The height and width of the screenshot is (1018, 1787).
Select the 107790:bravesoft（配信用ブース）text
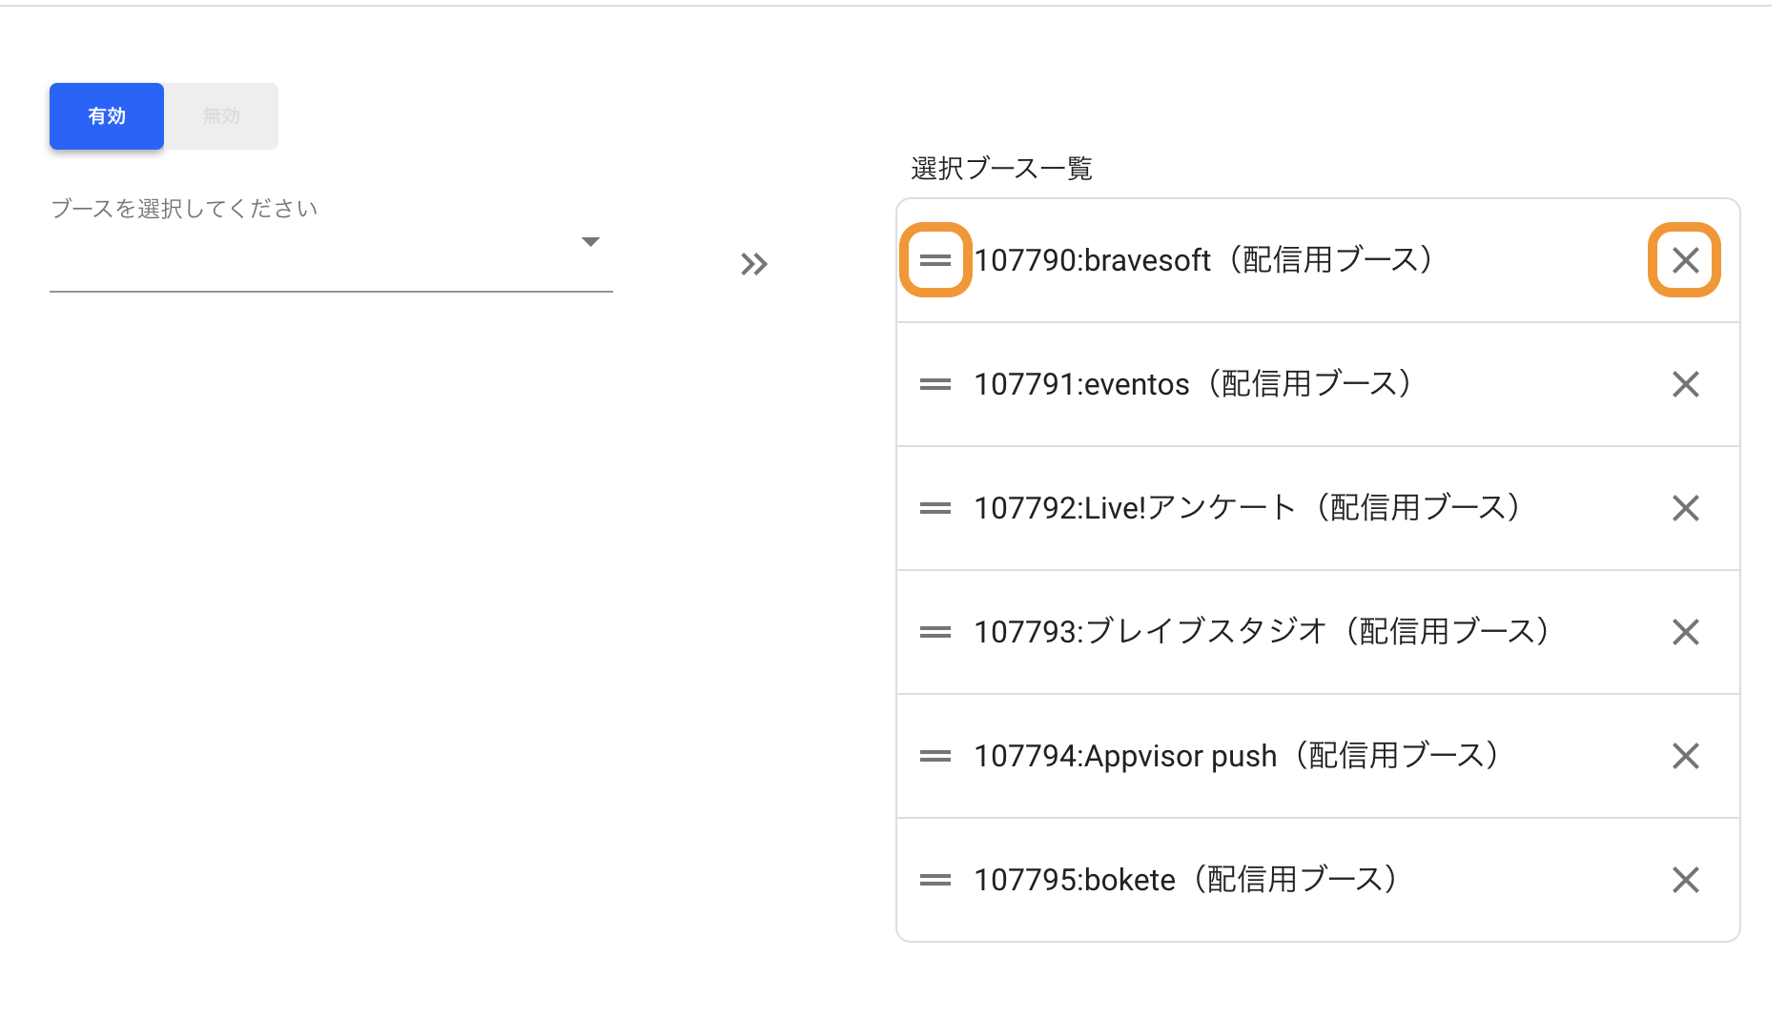click(x=1205, y=260)
